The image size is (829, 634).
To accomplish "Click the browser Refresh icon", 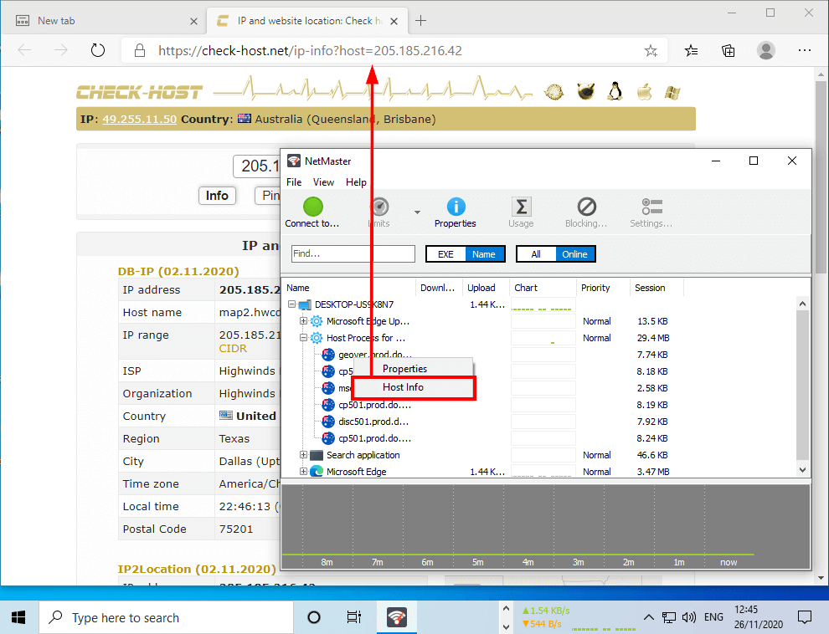I will coord(98,51).
